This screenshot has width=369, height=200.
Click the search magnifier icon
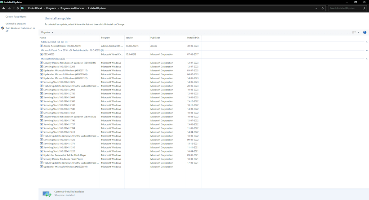tap(364, 8)
